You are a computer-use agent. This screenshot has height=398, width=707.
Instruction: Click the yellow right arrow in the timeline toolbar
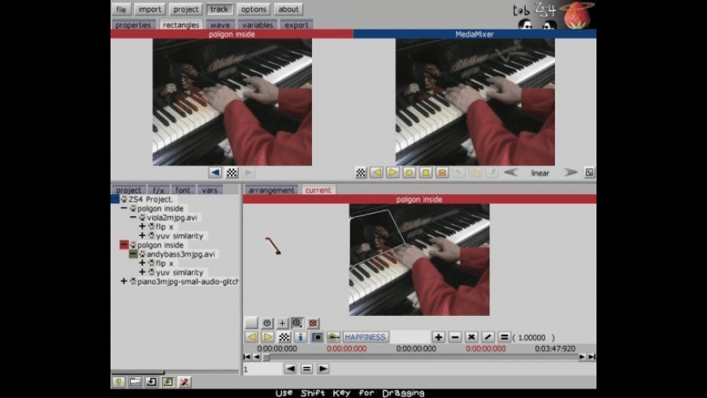point(268,337)
